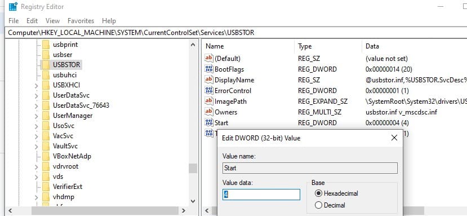Open the Edit menu
This screenshot has height=216, width=467.
[32, 21]
